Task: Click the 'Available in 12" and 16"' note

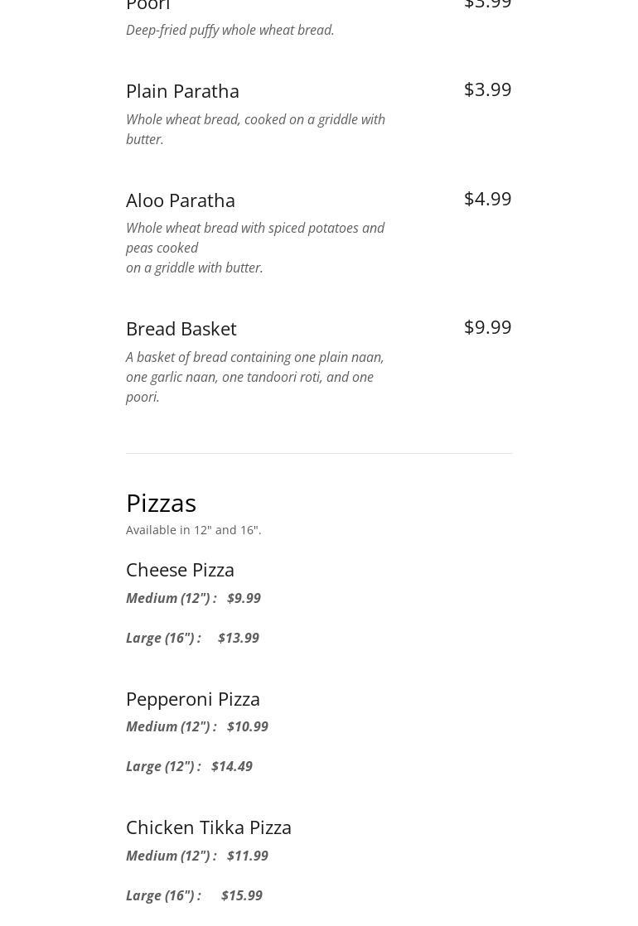Action: tap(194, 530)
